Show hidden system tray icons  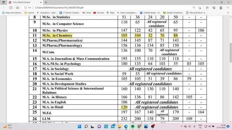(182, 126)
